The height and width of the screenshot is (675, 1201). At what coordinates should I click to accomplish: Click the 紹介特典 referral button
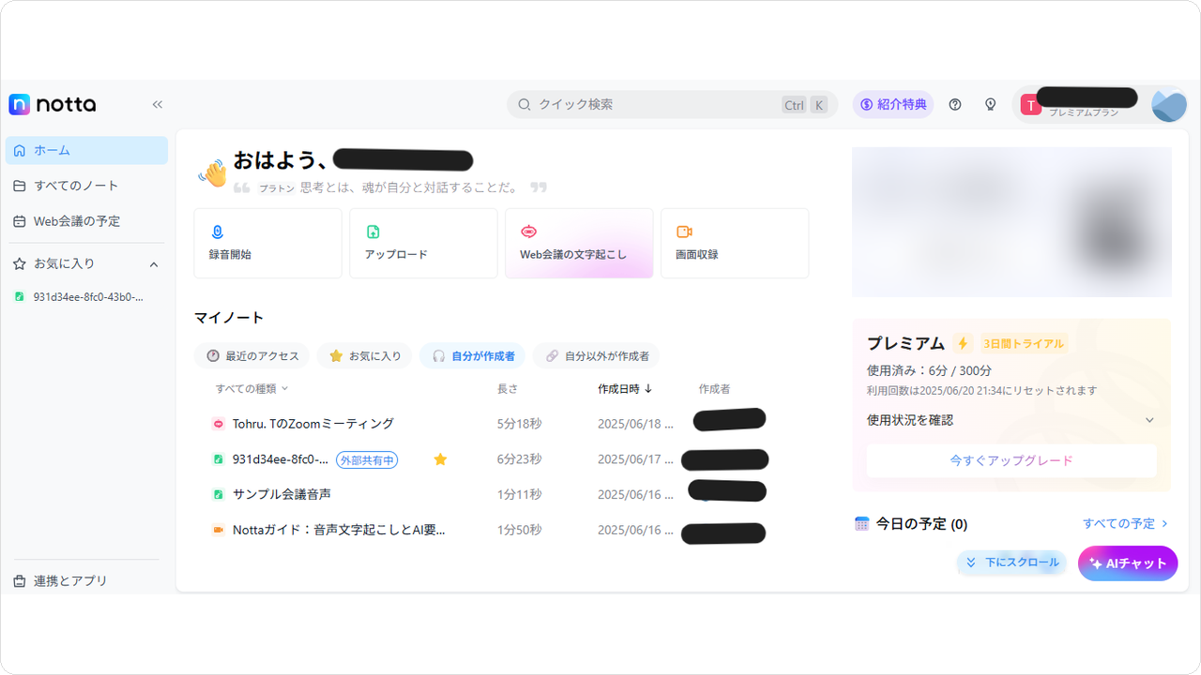(893, 104)
